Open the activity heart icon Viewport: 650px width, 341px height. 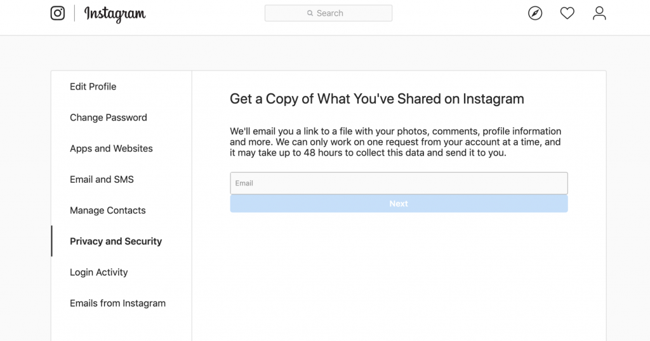point(567,13)
